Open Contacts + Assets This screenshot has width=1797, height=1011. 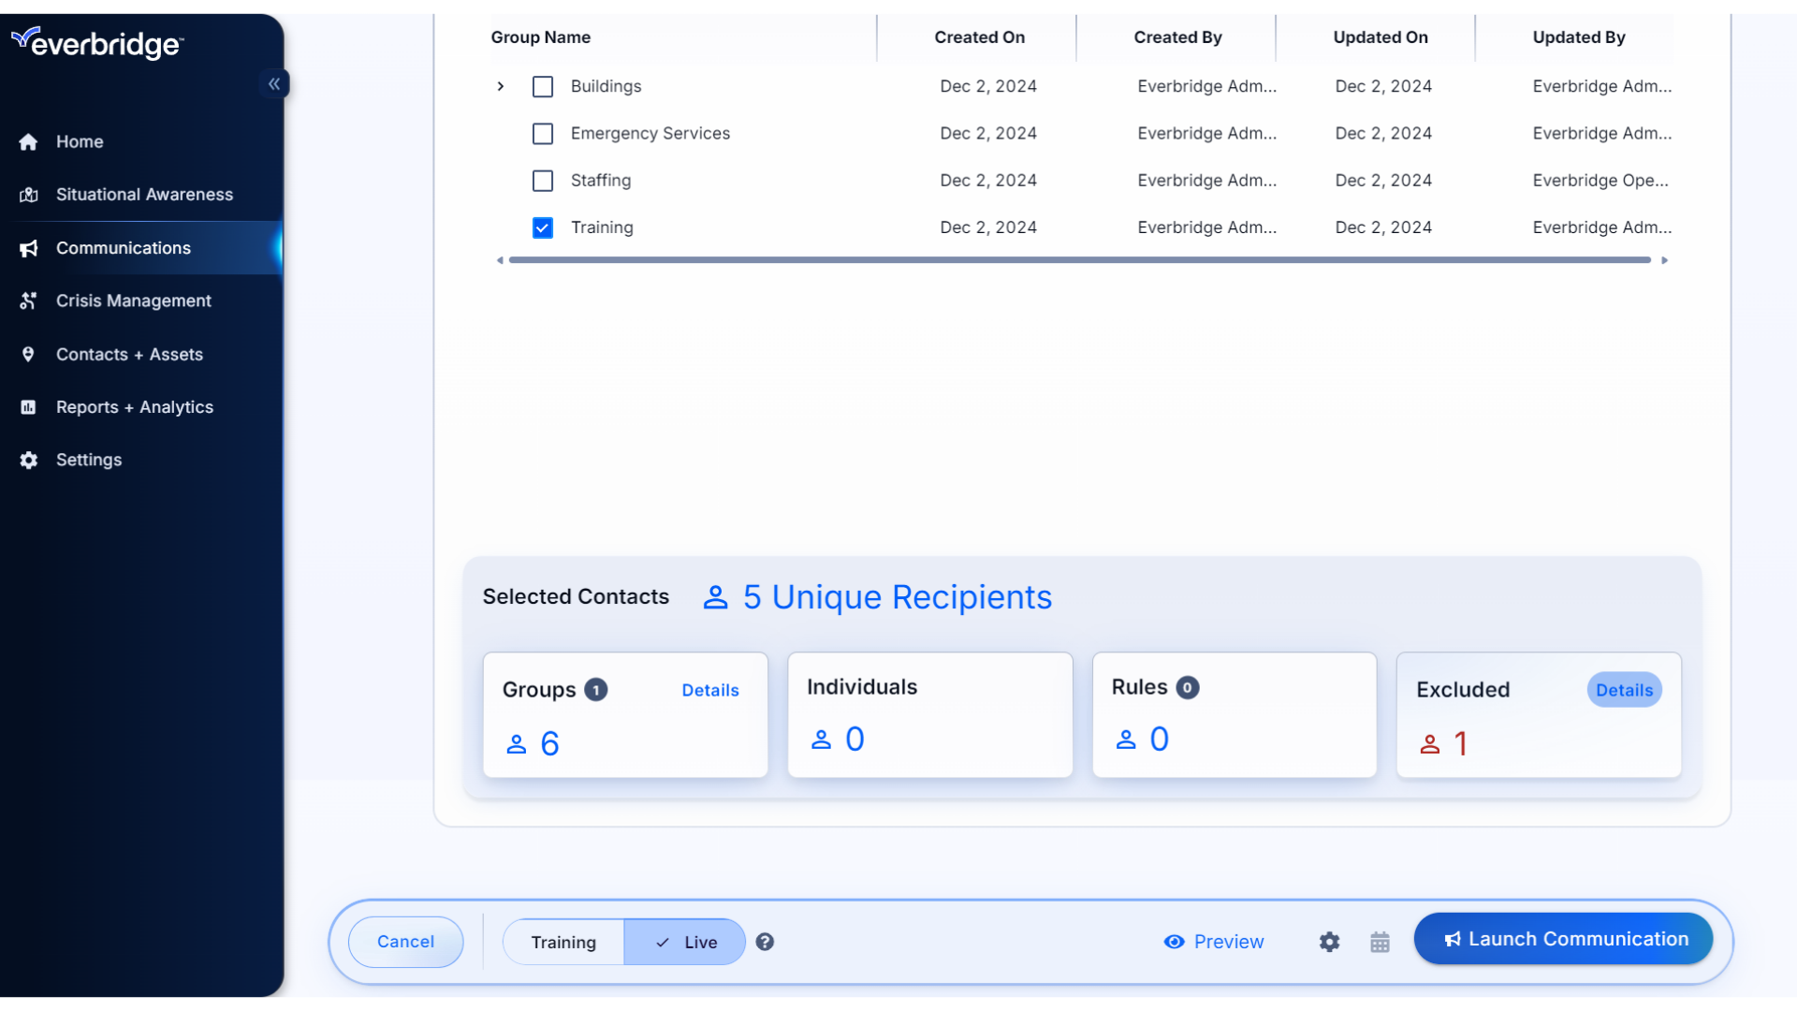click(129, 354)
